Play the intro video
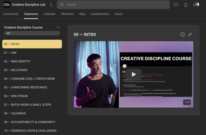 [x=134, y=74]
